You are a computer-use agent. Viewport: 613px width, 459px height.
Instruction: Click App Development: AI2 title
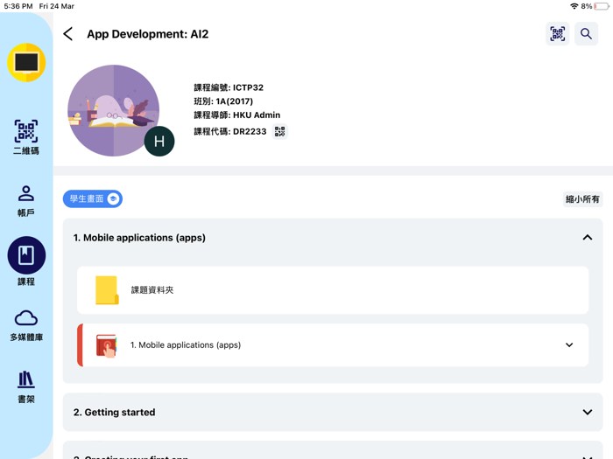click(x=148, y=34)
